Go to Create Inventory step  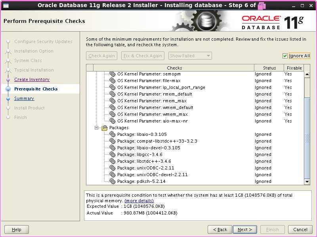(x=32, y=79)
